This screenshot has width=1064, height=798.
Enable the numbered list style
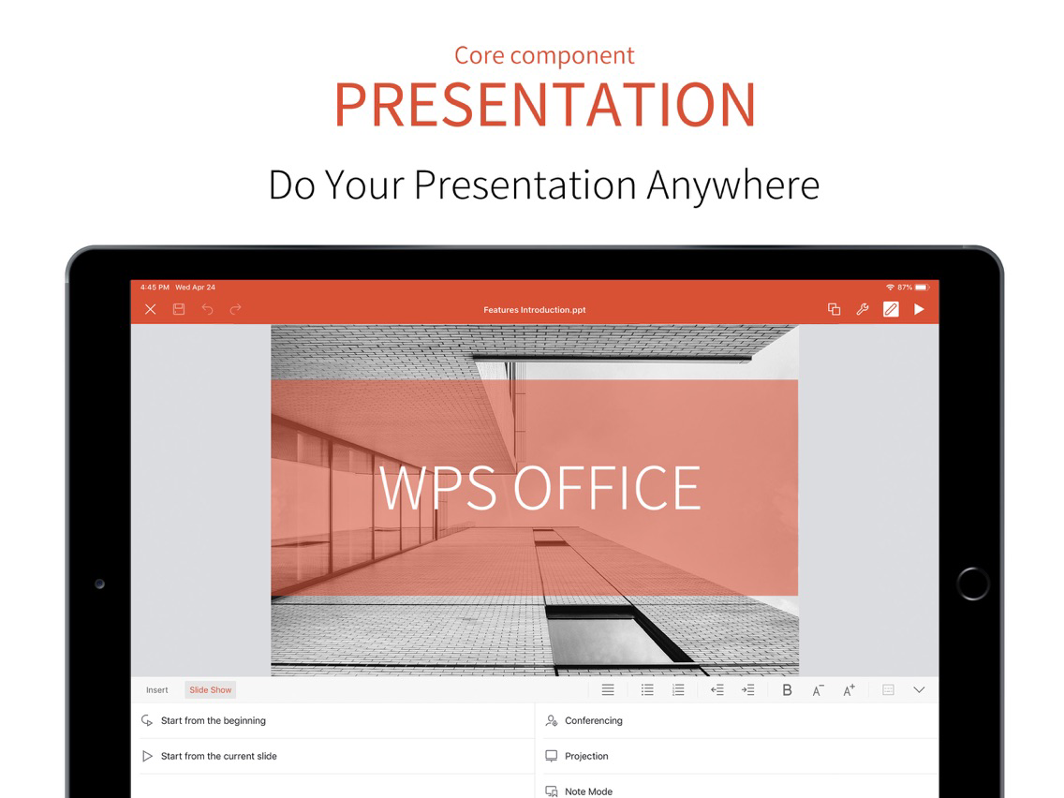click(679, 689)
